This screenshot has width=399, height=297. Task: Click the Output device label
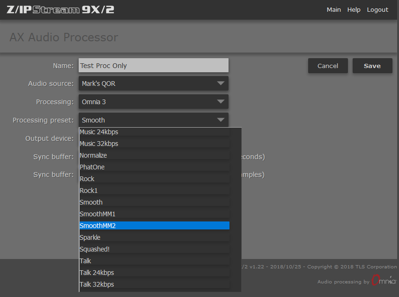[49, 138]
